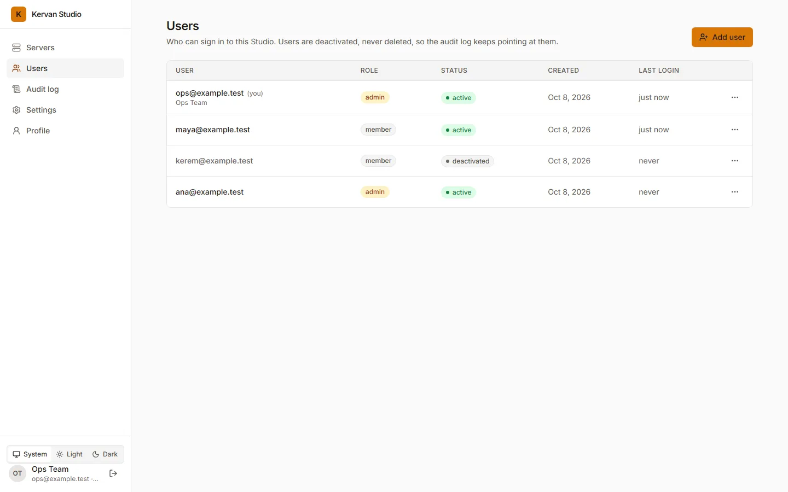Click active status in ana@example.test row

click(x=459, y=192)
